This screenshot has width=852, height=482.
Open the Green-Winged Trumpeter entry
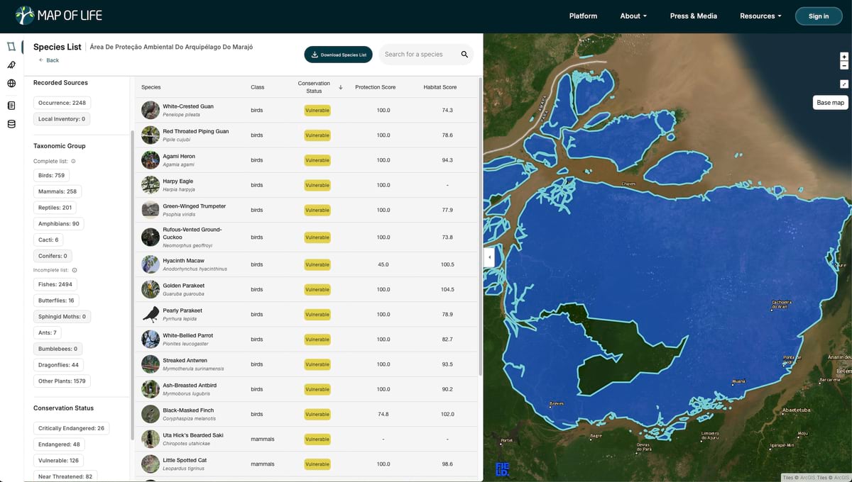(307, 210)
